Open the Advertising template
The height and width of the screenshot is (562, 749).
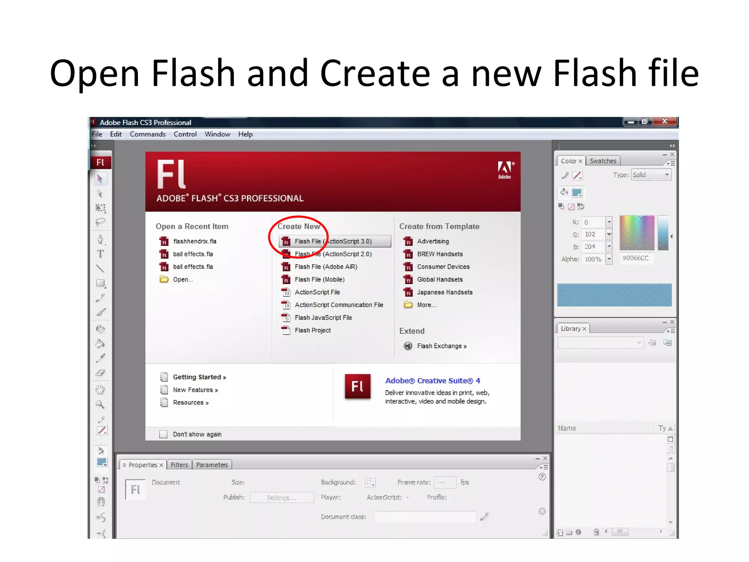tap(433, 241)
